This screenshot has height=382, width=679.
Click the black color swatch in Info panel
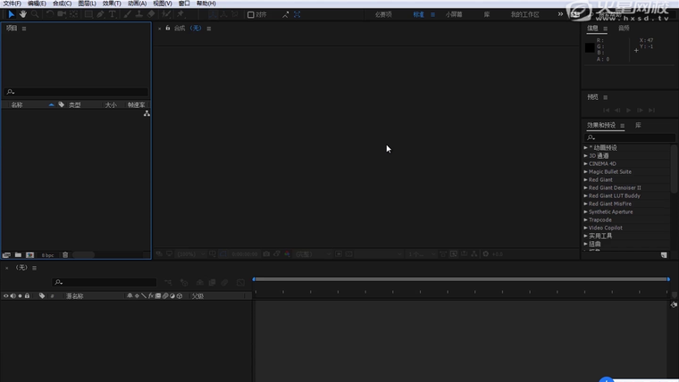click(590, 48)
